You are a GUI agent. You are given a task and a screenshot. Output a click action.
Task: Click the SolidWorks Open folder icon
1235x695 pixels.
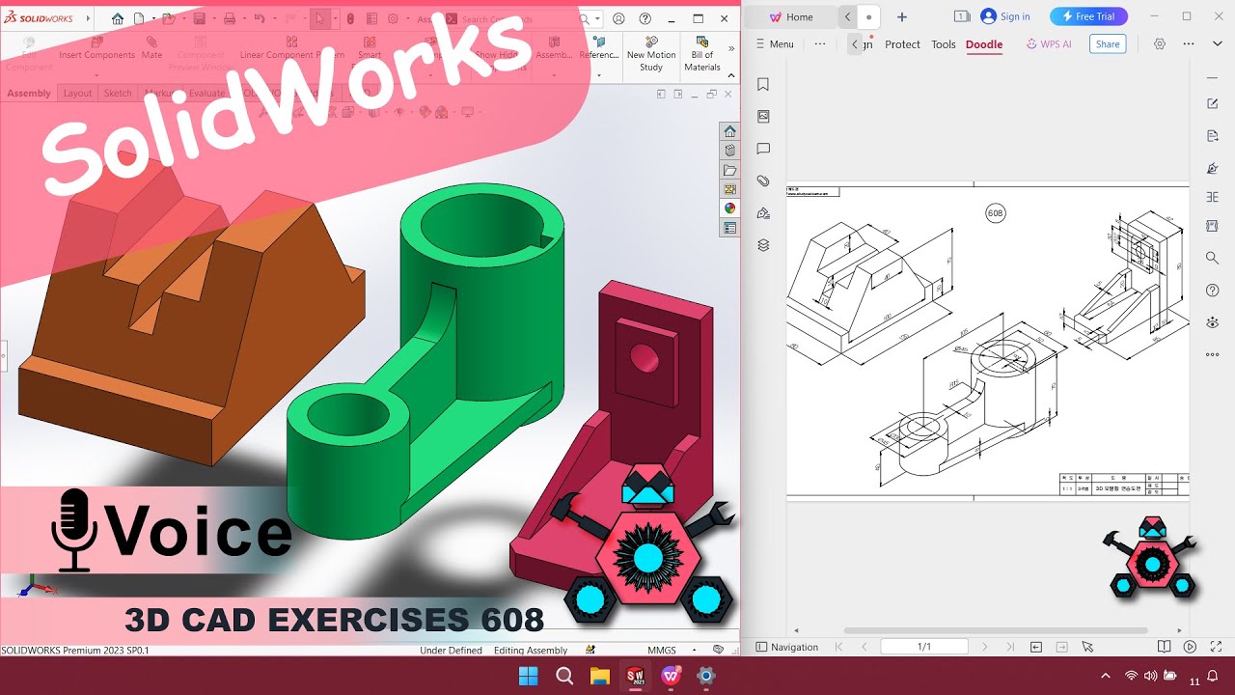click(x=168, y=18)
